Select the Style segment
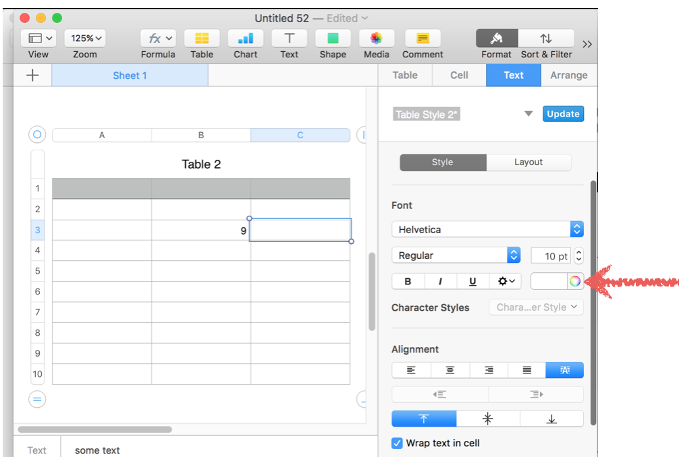 point(443,162)
